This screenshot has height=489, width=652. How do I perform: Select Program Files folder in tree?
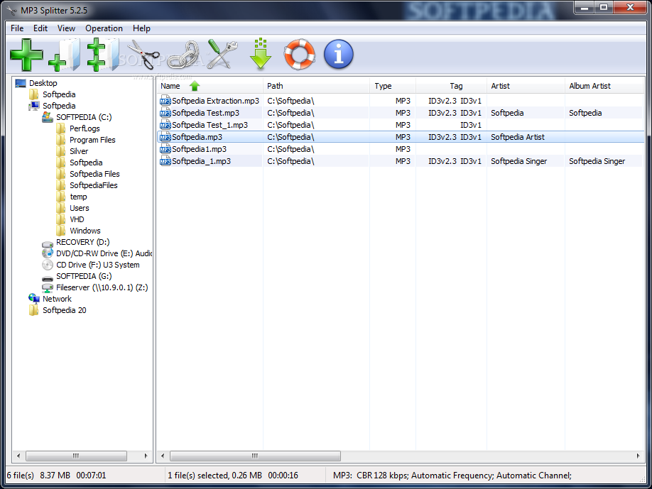click(x=92, y=140)
